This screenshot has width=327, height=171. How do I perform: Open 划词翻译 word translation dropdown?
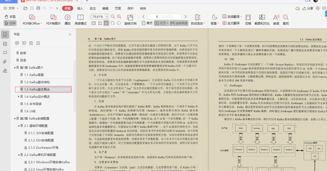point(232,17)
